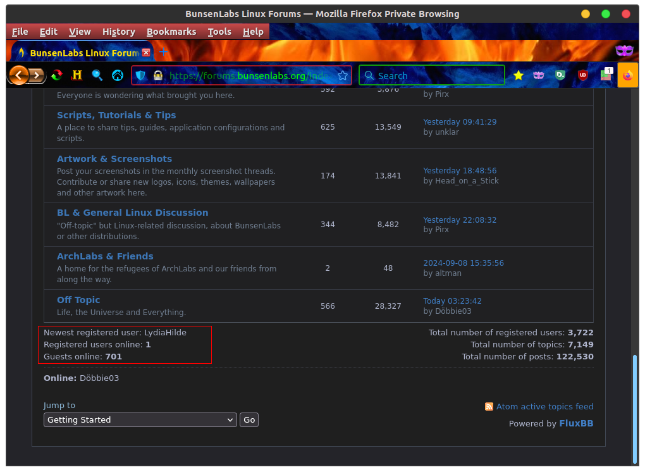Click online user Döbbie03
The height and width of the screenshot is (472, 645).
(99, 378)
